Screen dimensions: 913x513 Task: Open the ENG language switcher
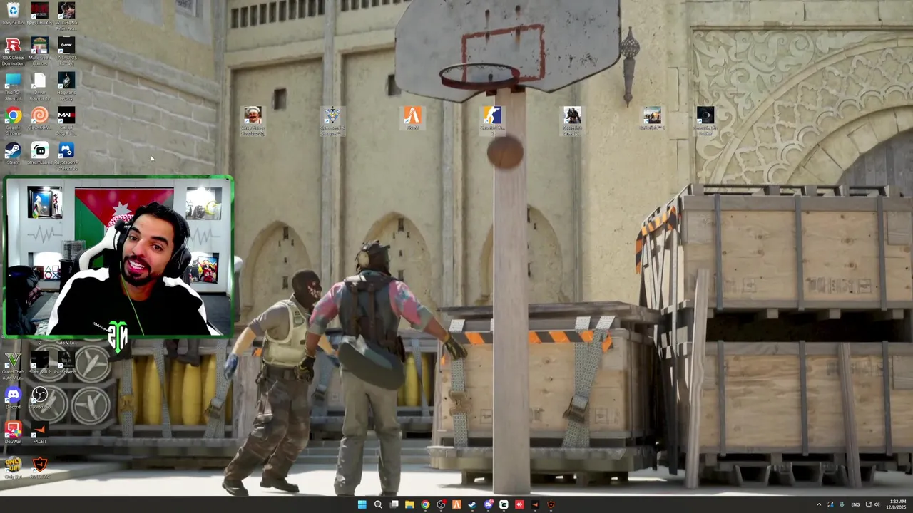point(855,504)
